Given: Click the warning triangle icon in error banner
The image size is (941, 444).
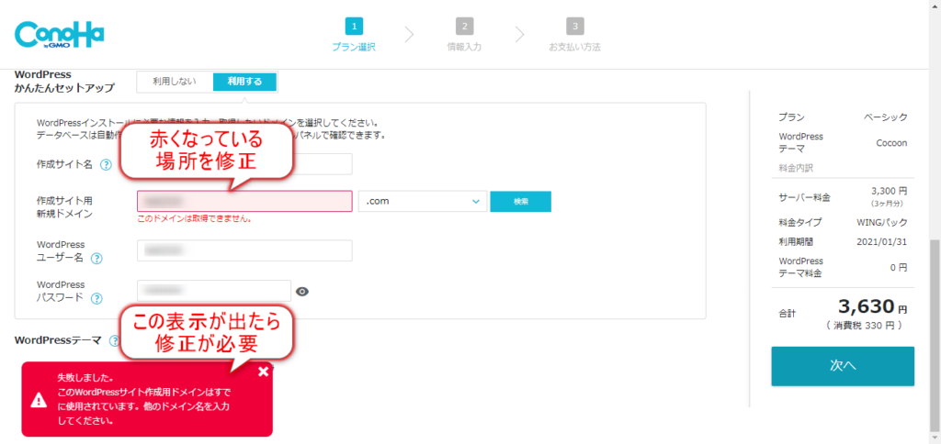Looking at the screenshot, I should pos(39,399).
